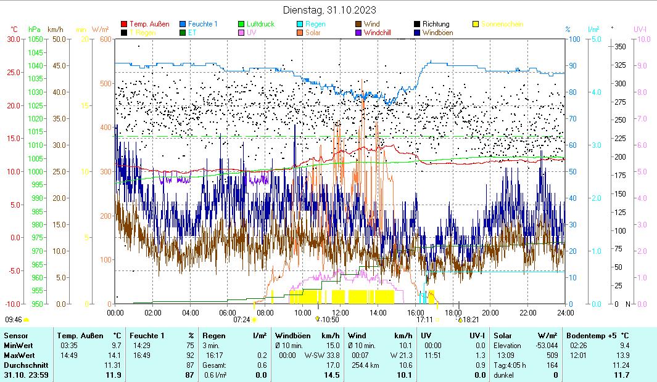Click the wind maximum W 21.3
The image size is (657, 382).
tap(402, 356)
